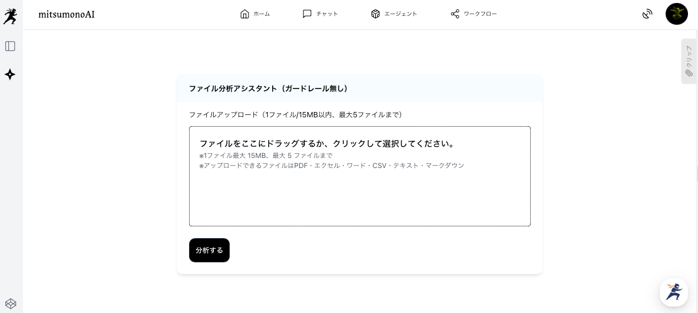Click the file upload drop zone

tap(359, 176)
